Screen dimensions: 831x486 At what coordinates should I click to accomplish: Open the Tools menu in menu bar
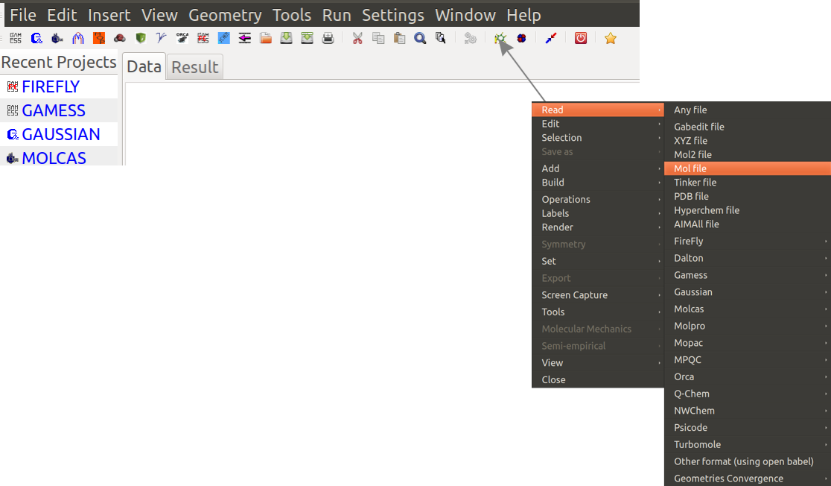[x=292, y=15]
